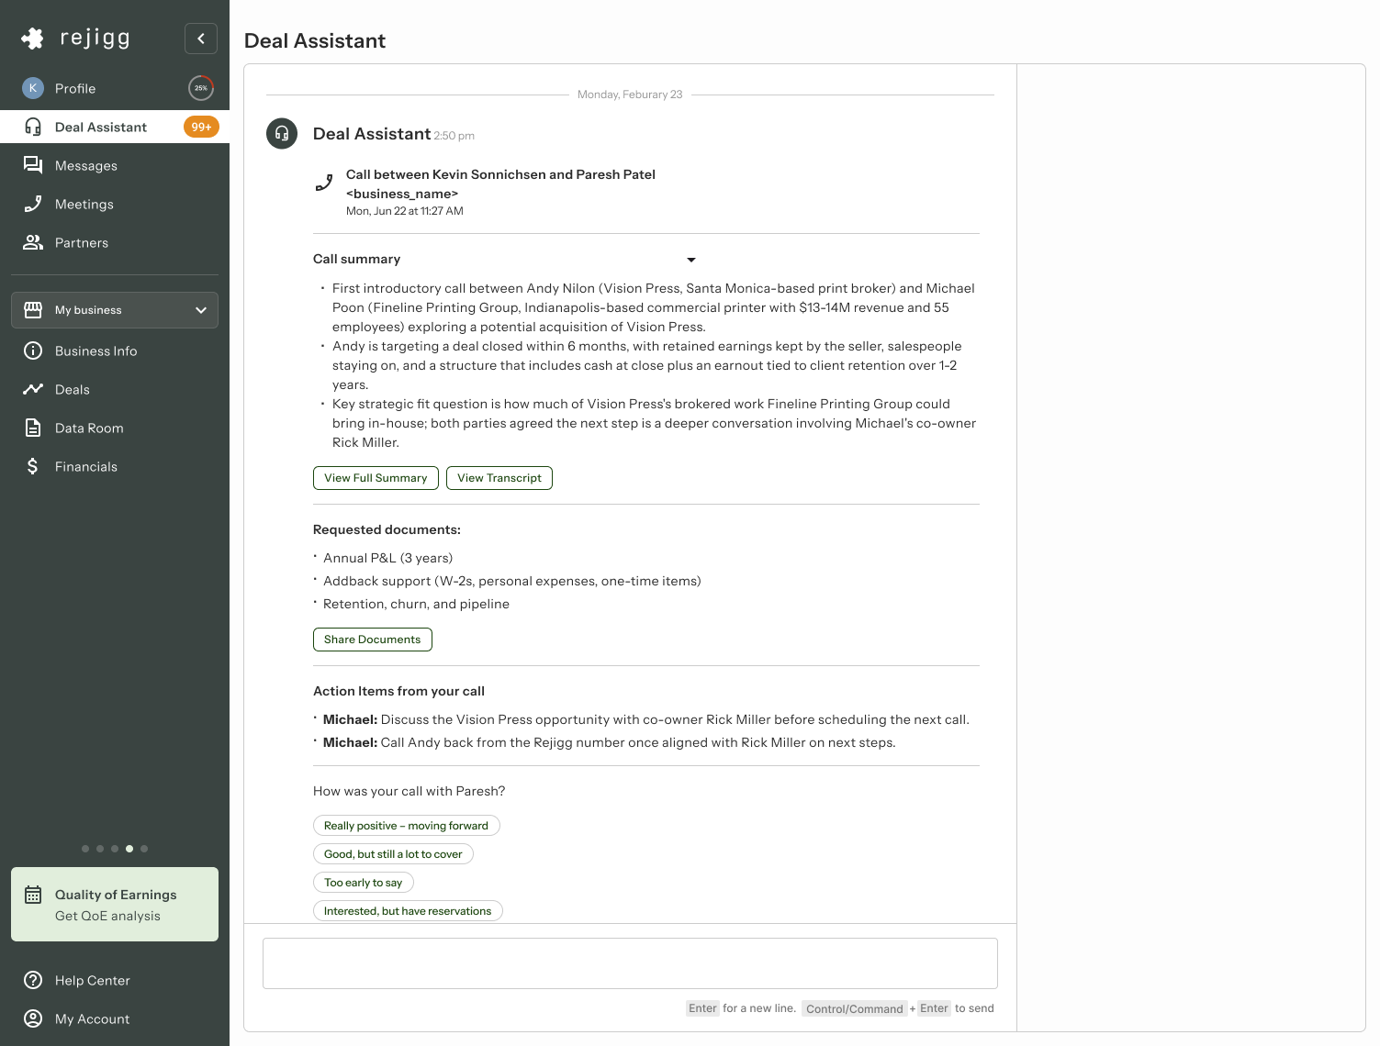Choose 'Really positive – moving forward' response
Image resolution: width=1380 pixels, height=1046 pixels.
coord(406,826)
